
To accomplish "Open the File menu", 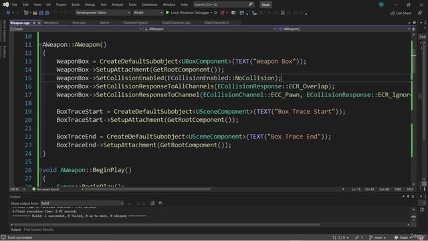I will [15, 5].
